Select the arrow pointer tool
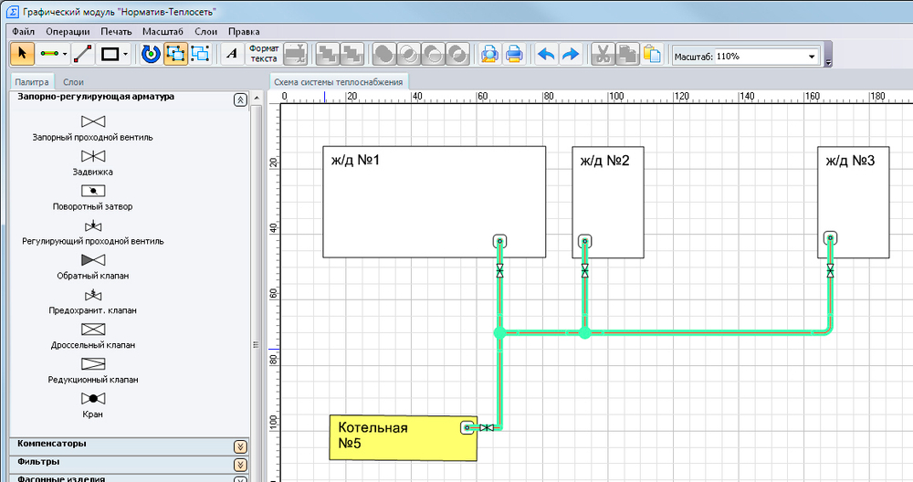 click(x=23, y=54)
